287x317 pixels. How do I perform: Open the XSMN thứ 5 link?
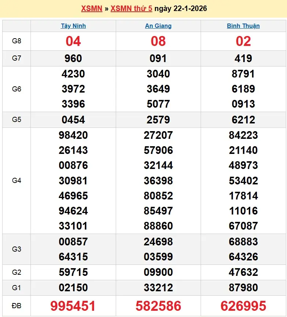(x=131, y=8)
